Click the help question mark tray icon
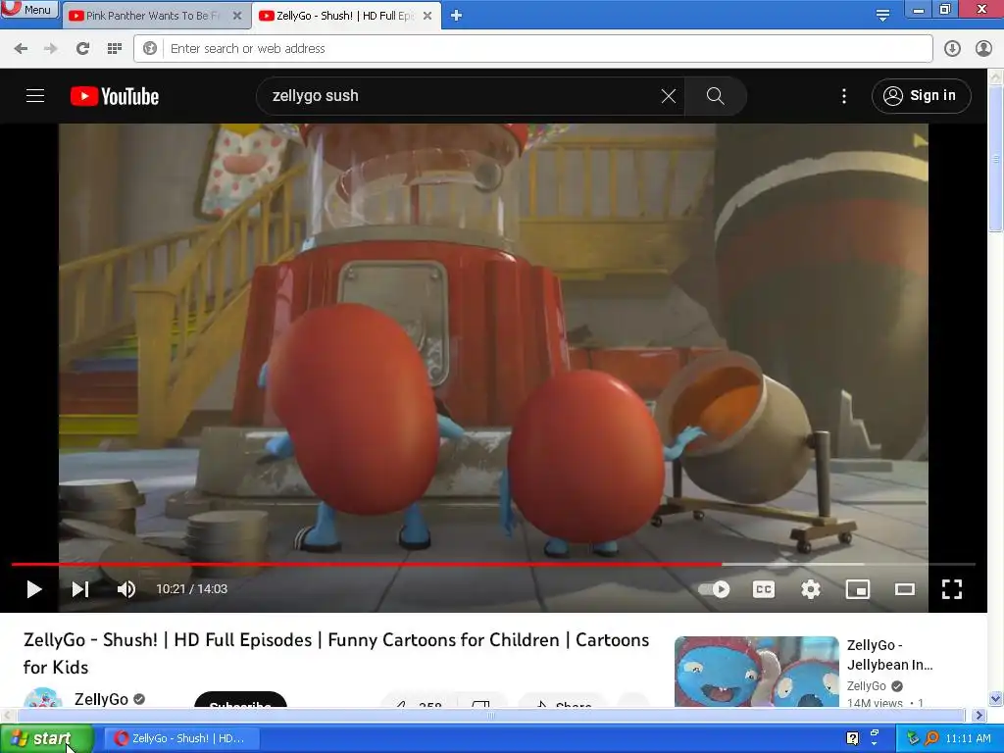 click(852, 738)
